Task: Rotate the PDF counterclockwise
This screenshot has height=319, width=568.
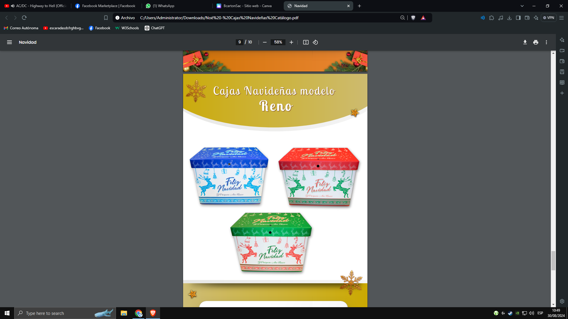Action: click(315, 42)
